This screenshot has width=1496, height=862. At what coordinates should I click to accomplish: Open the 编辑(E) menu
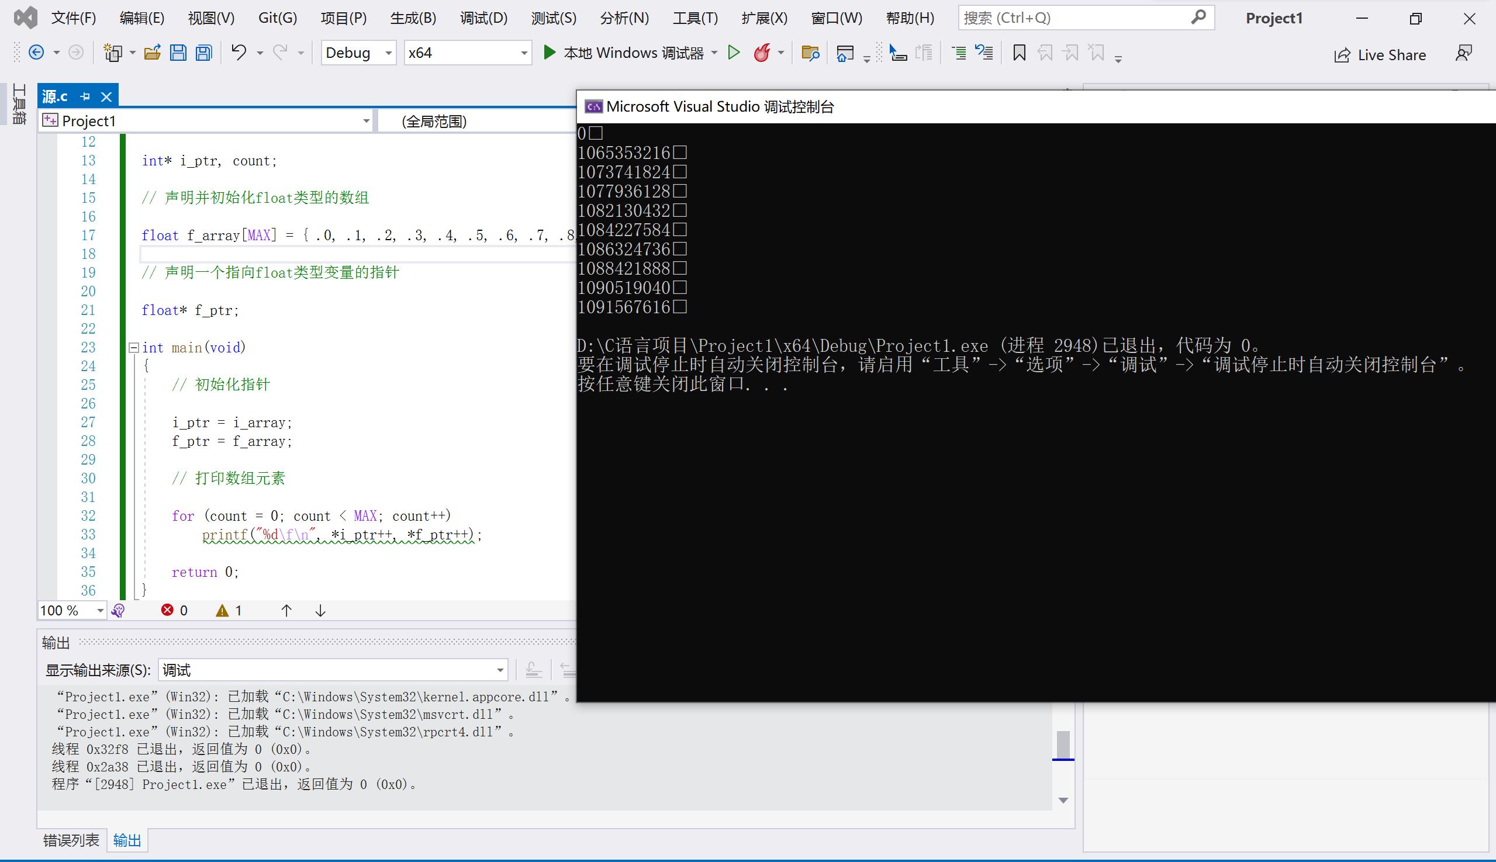click(142, 18)
